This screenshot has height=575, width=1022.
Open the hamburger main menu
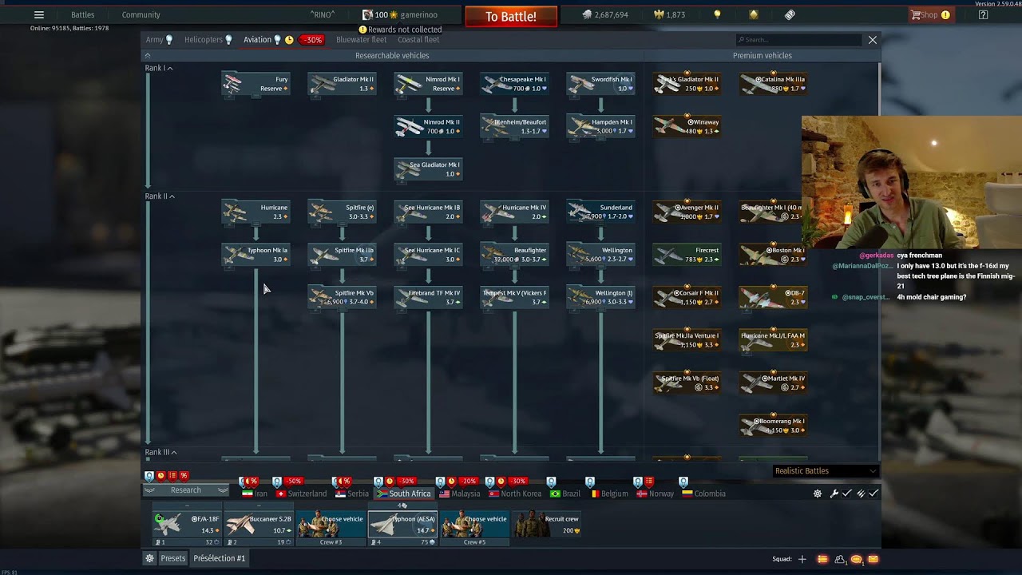[38, 14]
